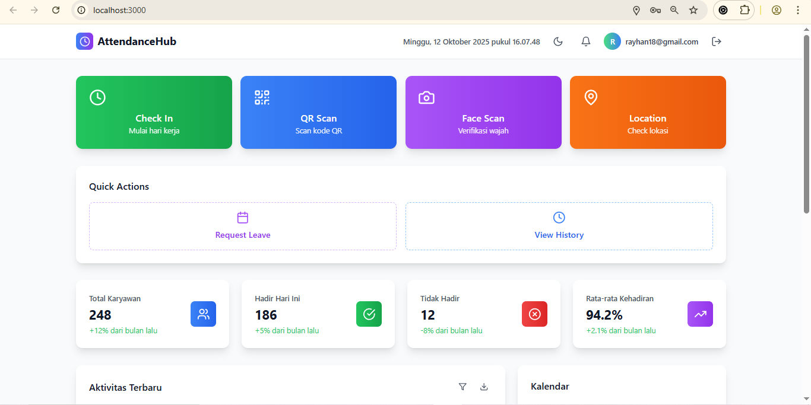Click the AttendanceHub clock logo
Image resolution: width=811 pixels, height=405 pixels.
click(x=85, y=42)
